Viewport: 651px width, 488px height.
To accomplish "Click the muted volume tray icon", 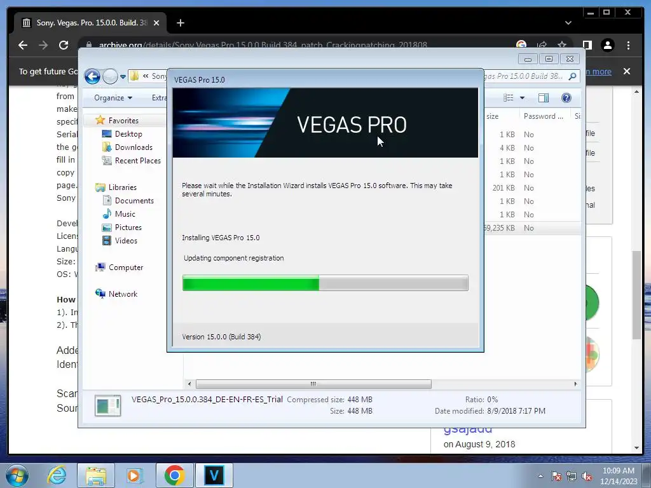I will (x=587, y=477).
